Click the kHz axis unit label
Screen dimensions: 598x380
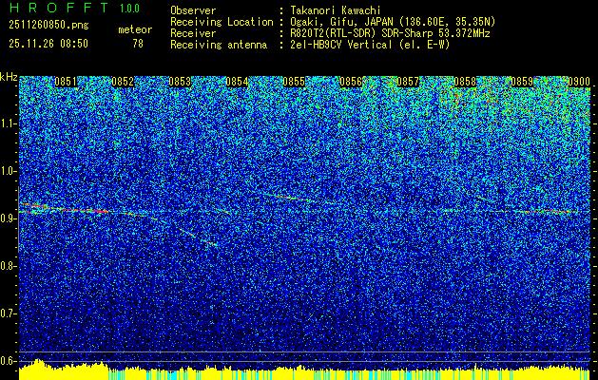[9, 77]
